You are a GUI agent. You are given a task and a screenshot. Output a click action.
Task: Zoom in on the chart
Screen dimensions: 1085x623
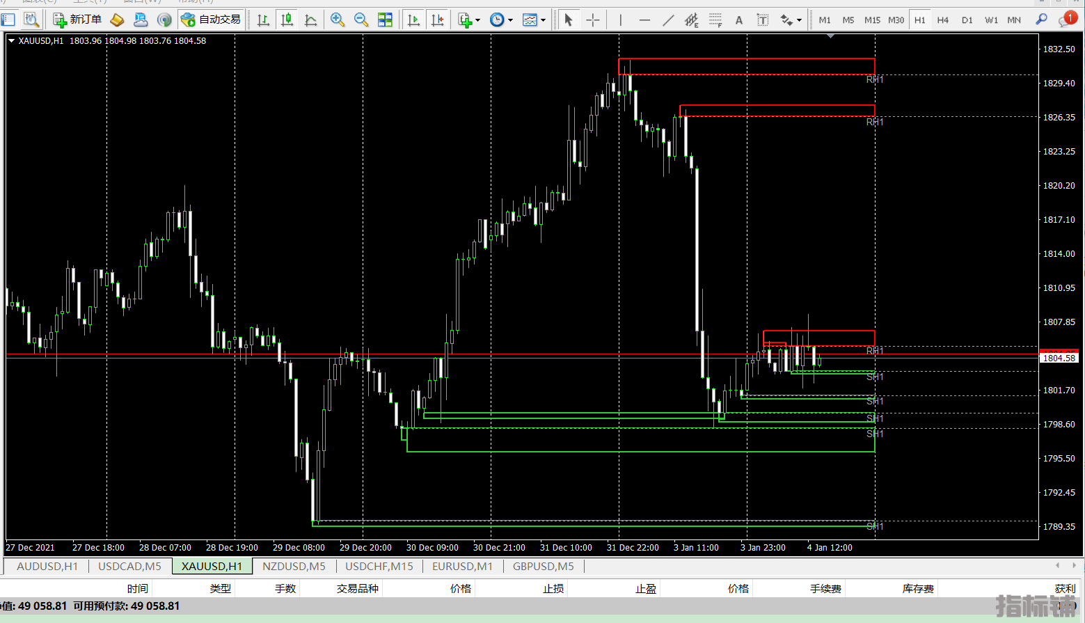(x=338, y=19)
